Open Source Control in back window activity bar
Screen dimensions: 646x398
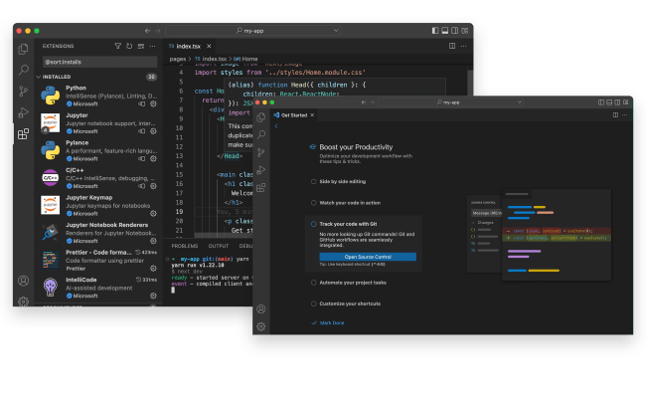[x=24, y=92]
